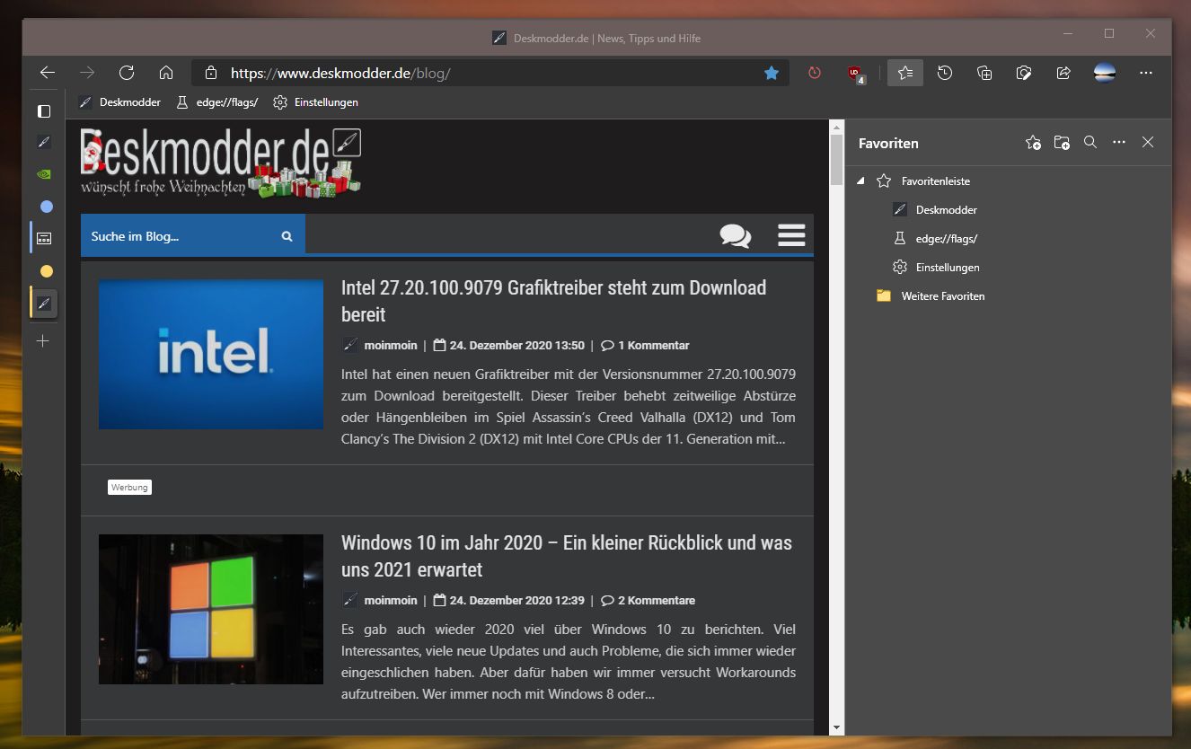
Task: Open Windows 10 im Jahr 2020 headline
Action: (x=567, y=556)
